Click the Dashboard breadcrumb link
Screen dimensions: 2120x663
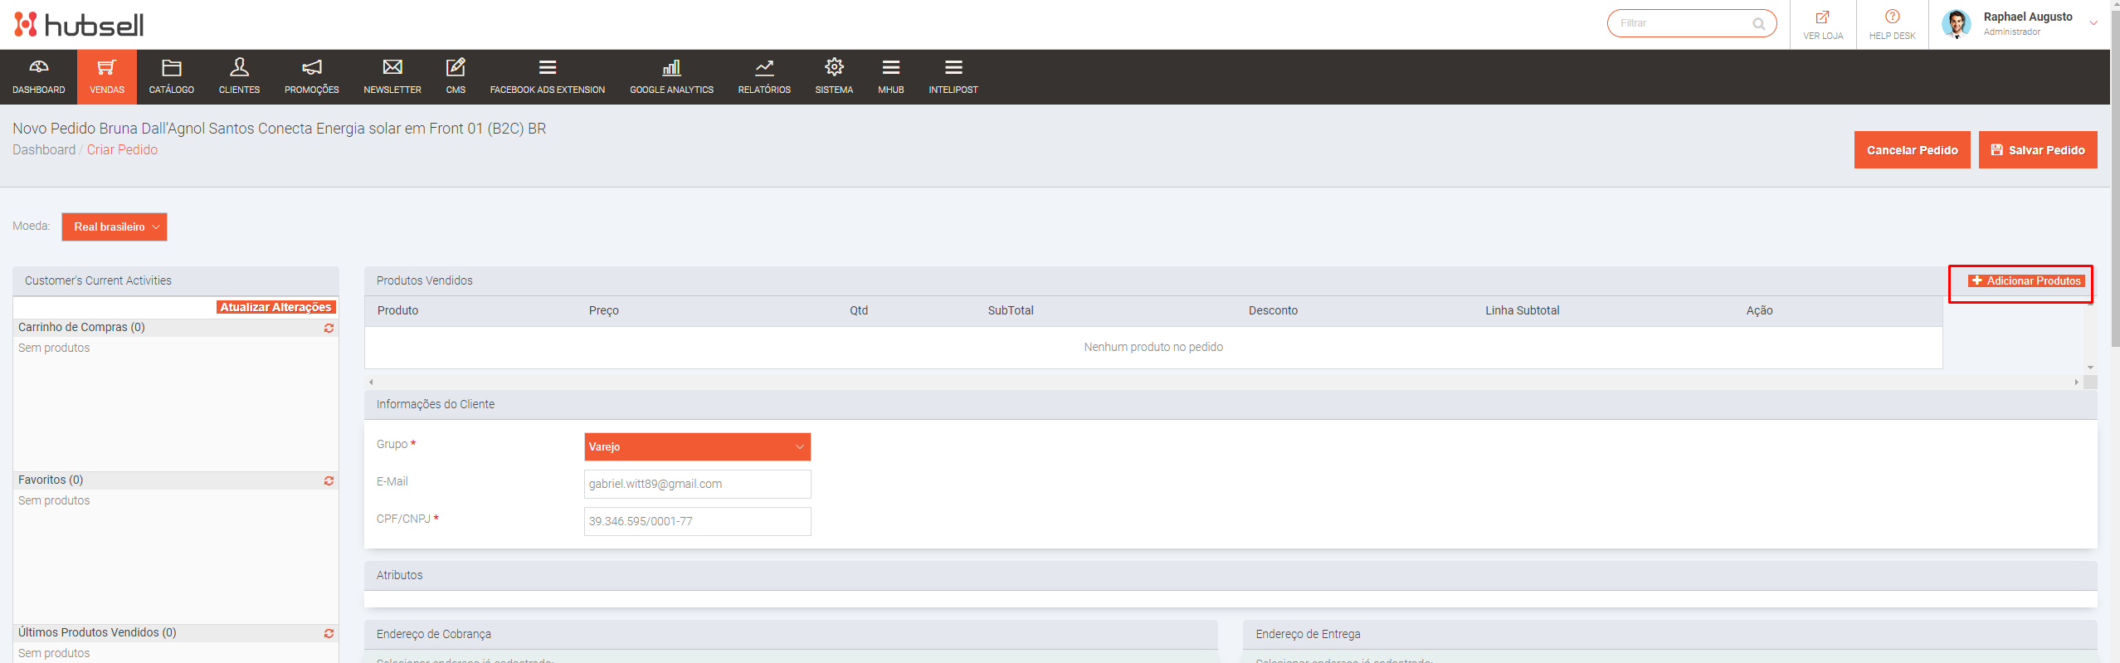point(44,149)
